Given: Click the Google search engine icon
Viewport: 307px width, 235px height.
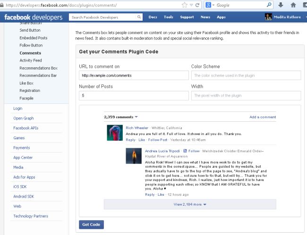Looking at the screenshot, I should [208, 5].
